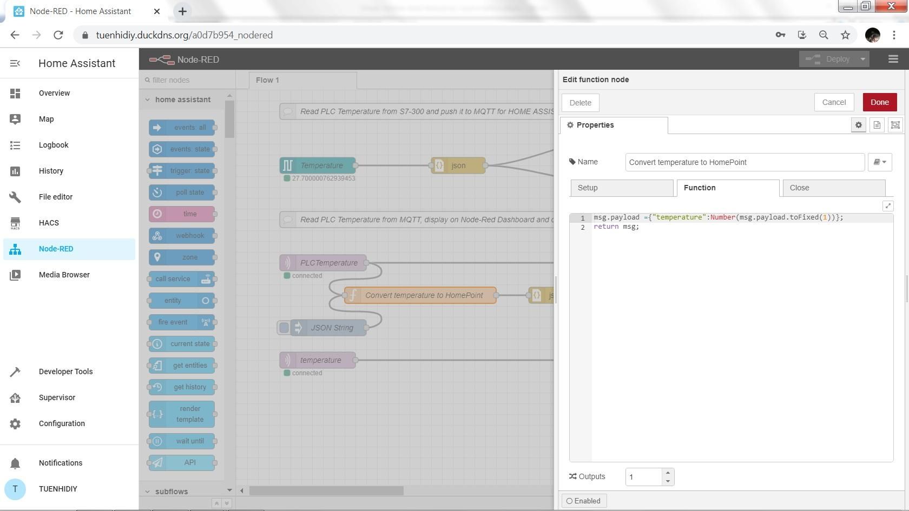The width and height of the screenshot is (909, 511).
Task: Click the trigger: state palette node
Action: click(x=181, y=170)
